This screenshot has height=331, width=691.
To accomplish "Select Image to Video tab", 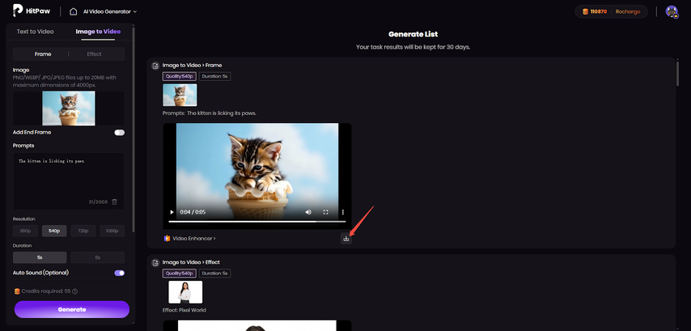I will (98, 32).
